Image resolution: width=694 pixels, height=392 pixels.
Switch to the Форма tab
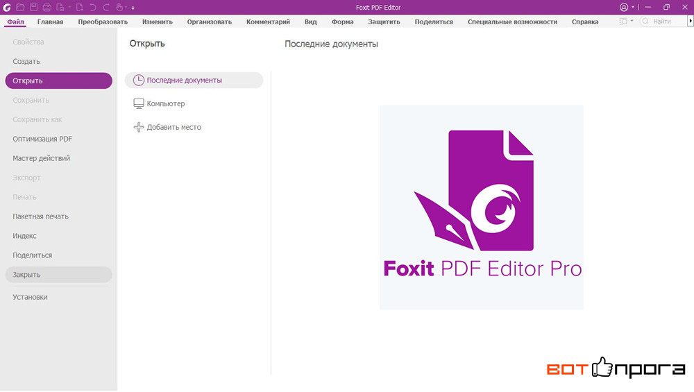pyautogui.click(x=343, y=22)
